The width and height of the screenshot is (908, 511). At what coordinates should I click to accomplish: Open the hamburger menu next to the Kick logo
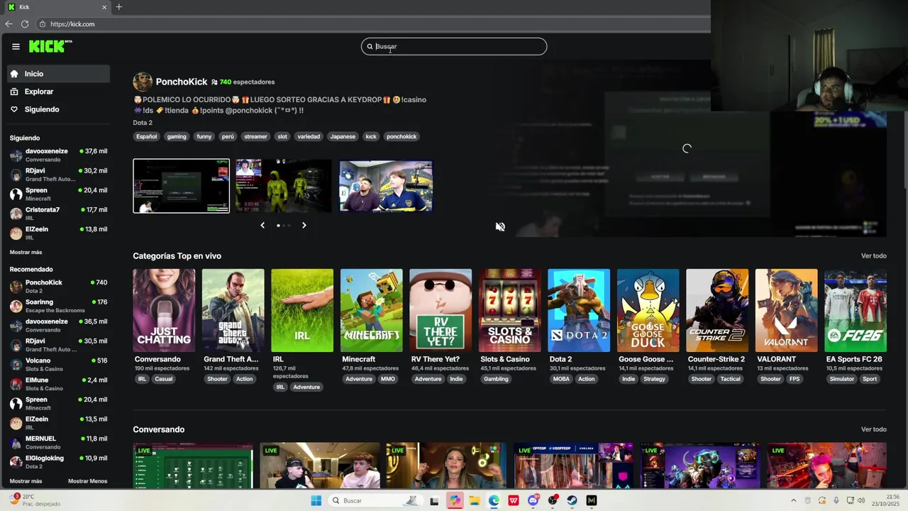pyautogui.click(x=16, y=47)
